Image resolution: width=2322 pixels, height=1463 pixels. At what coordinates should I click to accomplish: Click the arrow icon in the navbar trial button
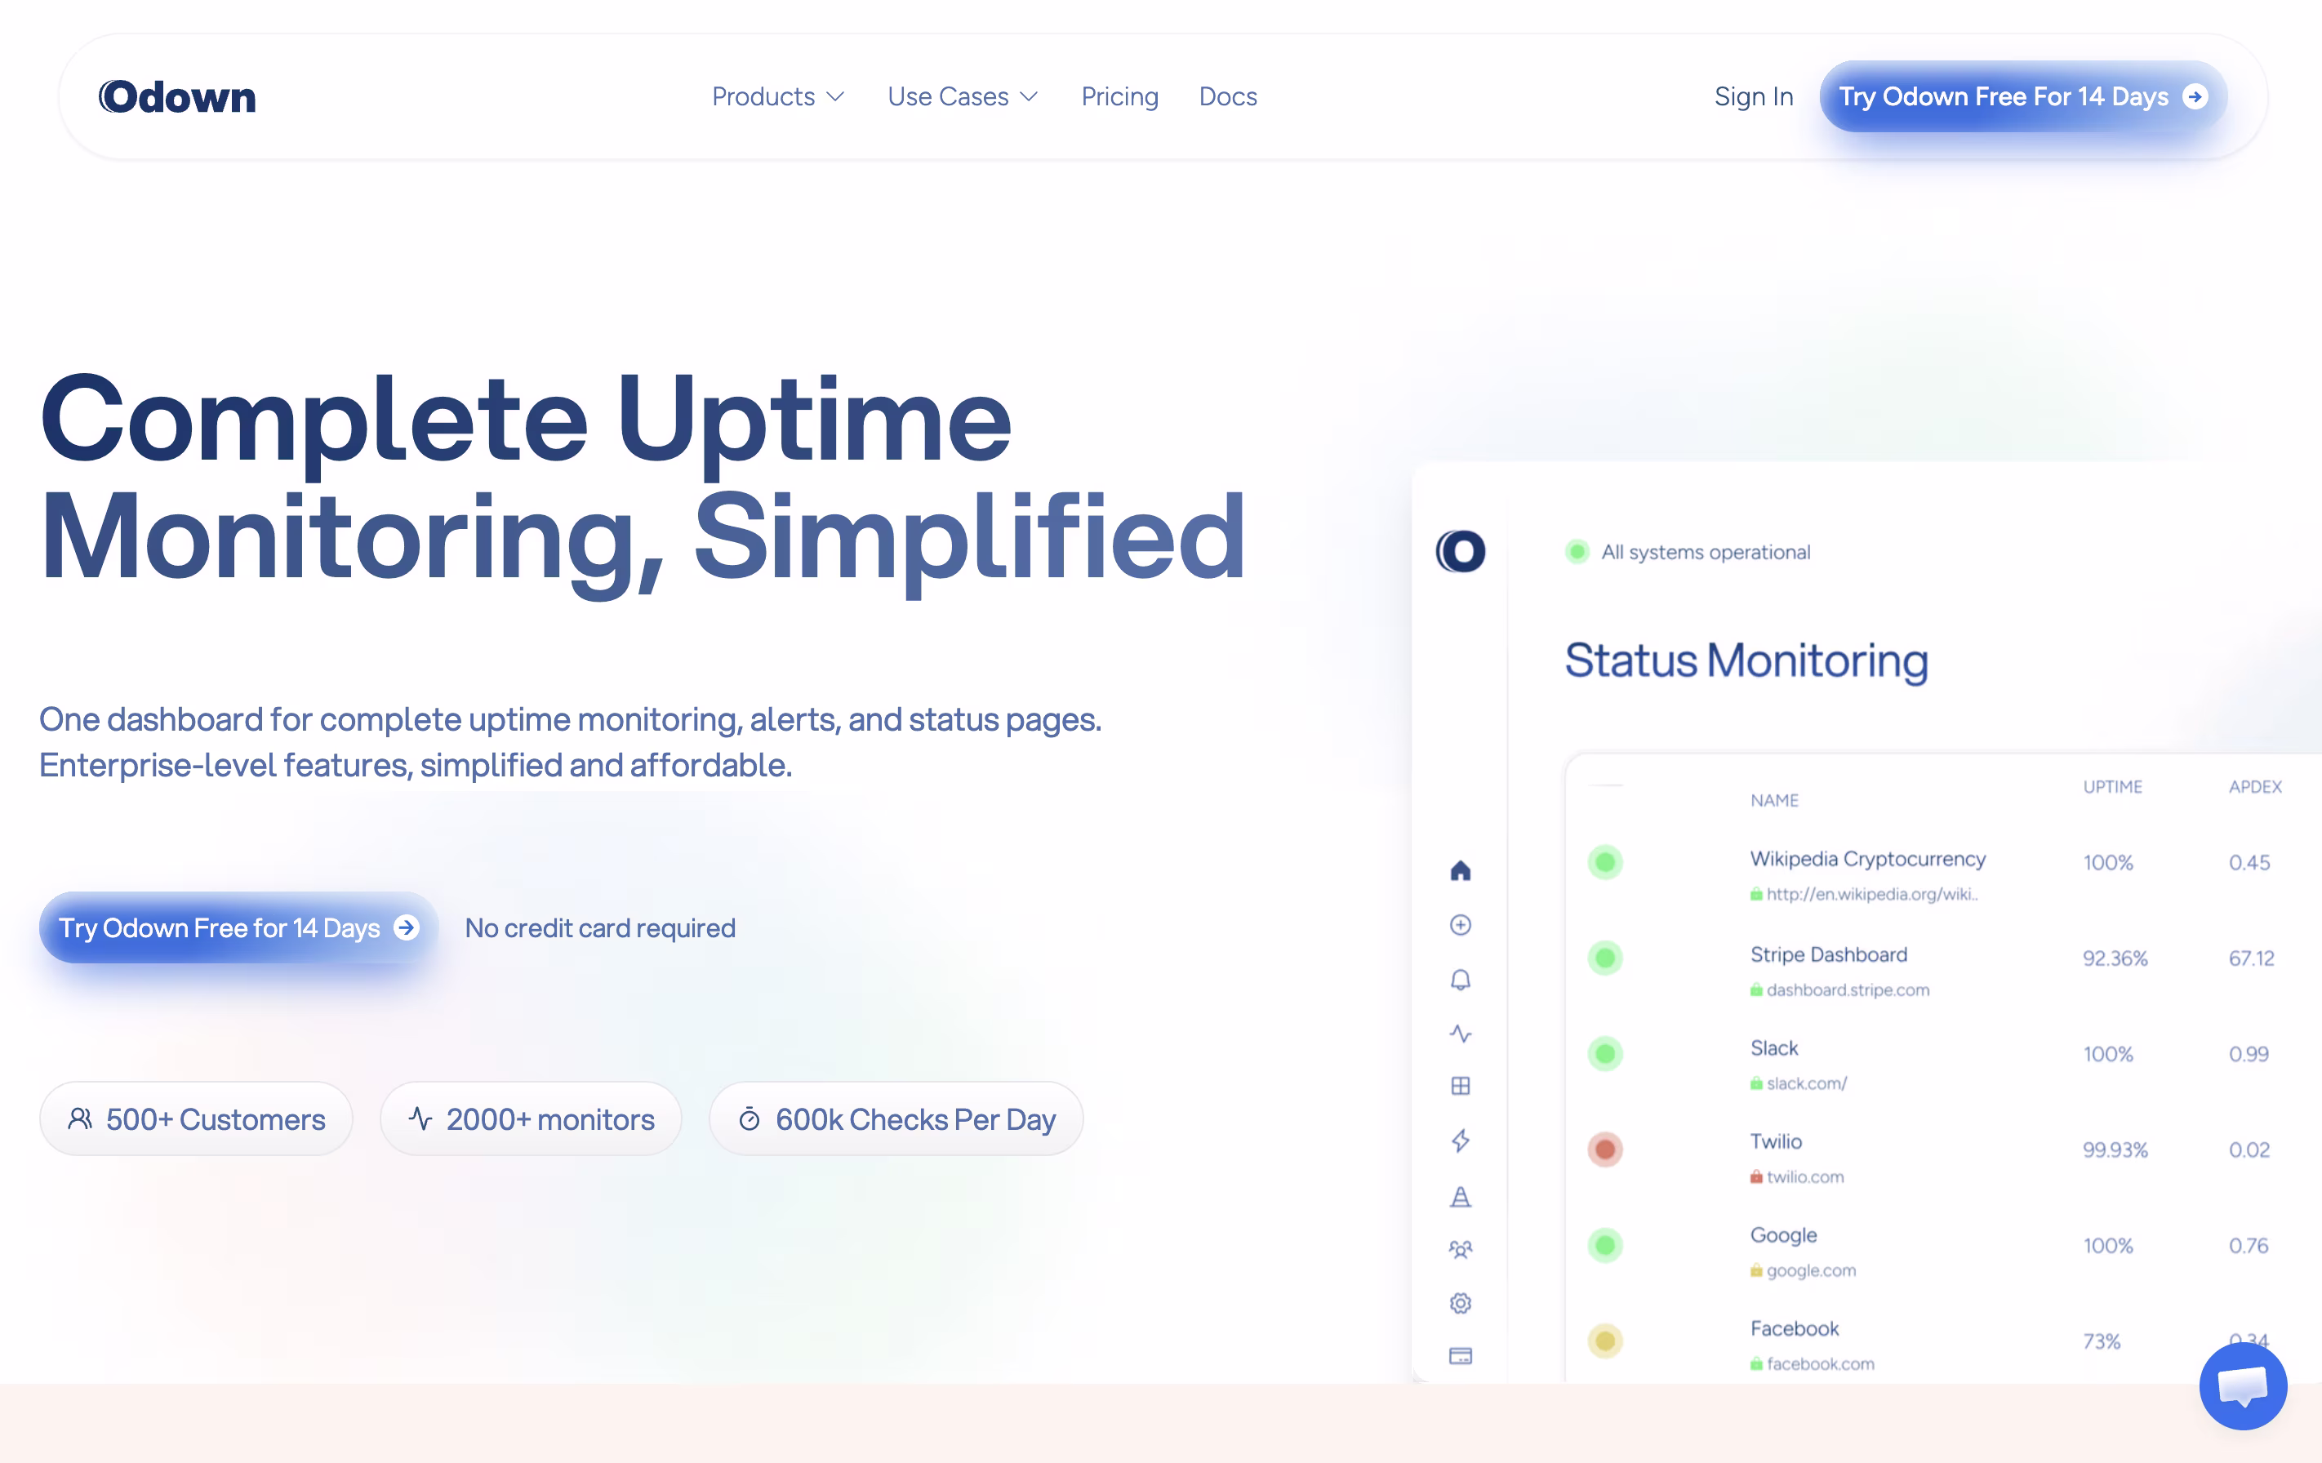tap(2195, 96)
